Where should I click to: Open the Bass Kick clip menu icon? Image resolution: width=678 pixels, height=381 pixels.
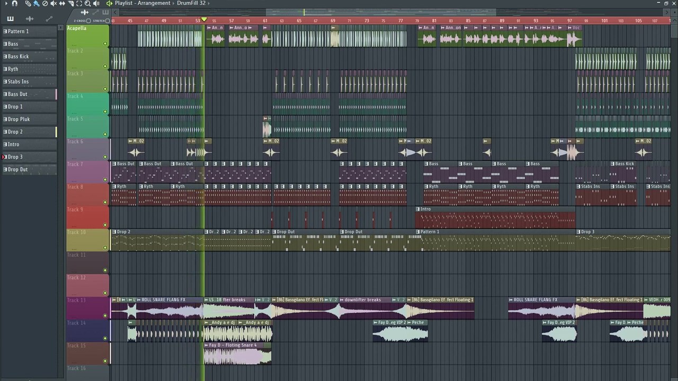pyautogui.click(x=612, y=164)
